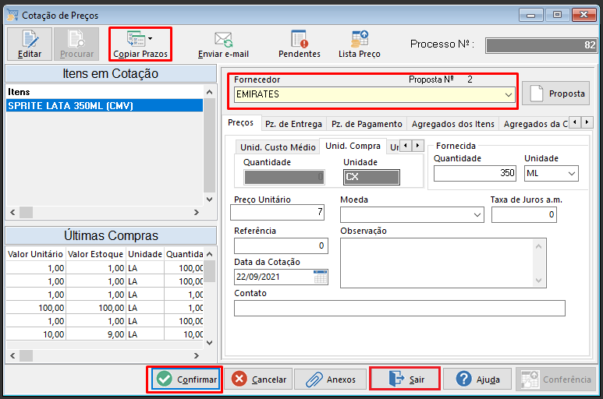Select the Valor Estoque cell 9,00
Image resolution: width=603 pixels, height=399 pixels.
(95, 334)
